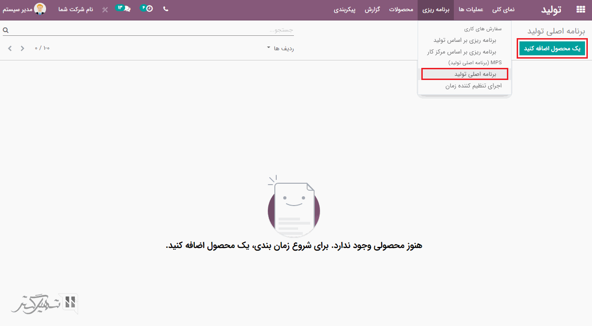This screenshot has height=326, width=592.
Task: Open the عملیات ها menu
Action: (471, 9)
